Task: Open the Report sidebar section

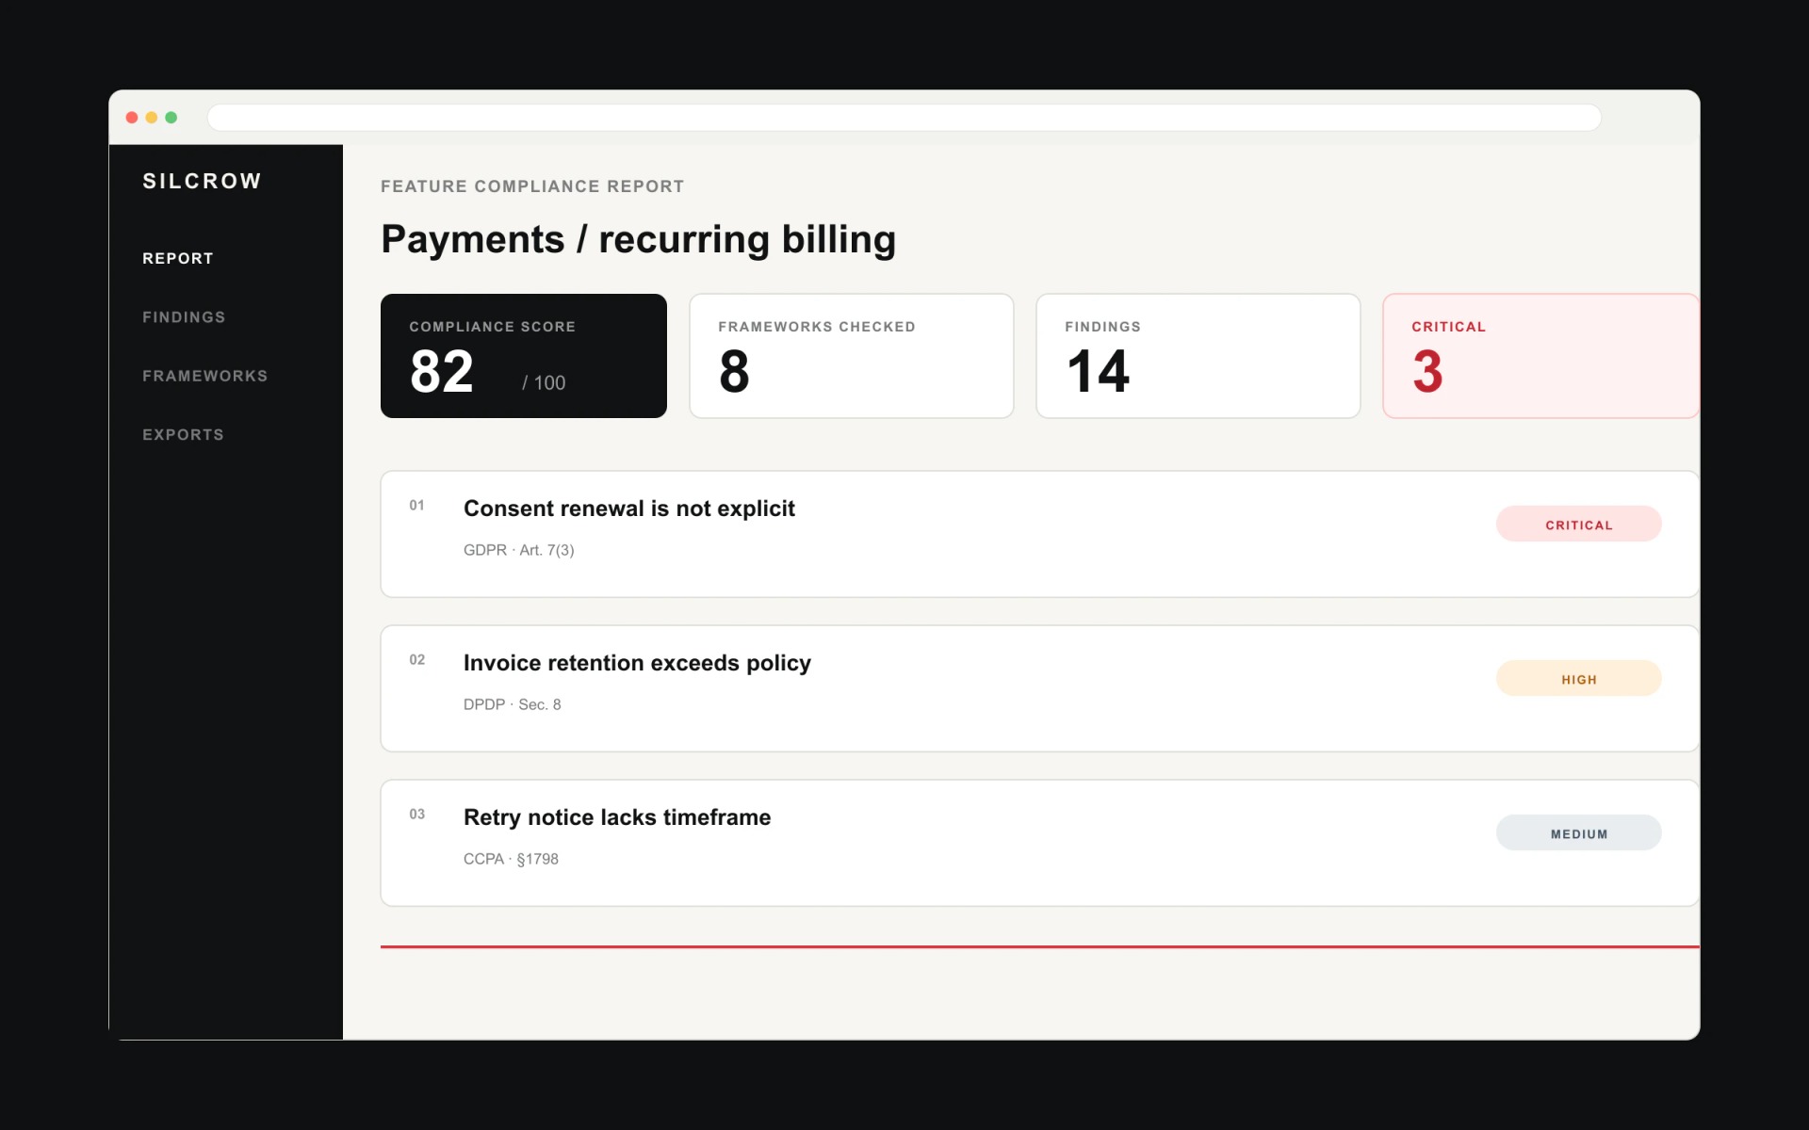Action: point(178,258)
